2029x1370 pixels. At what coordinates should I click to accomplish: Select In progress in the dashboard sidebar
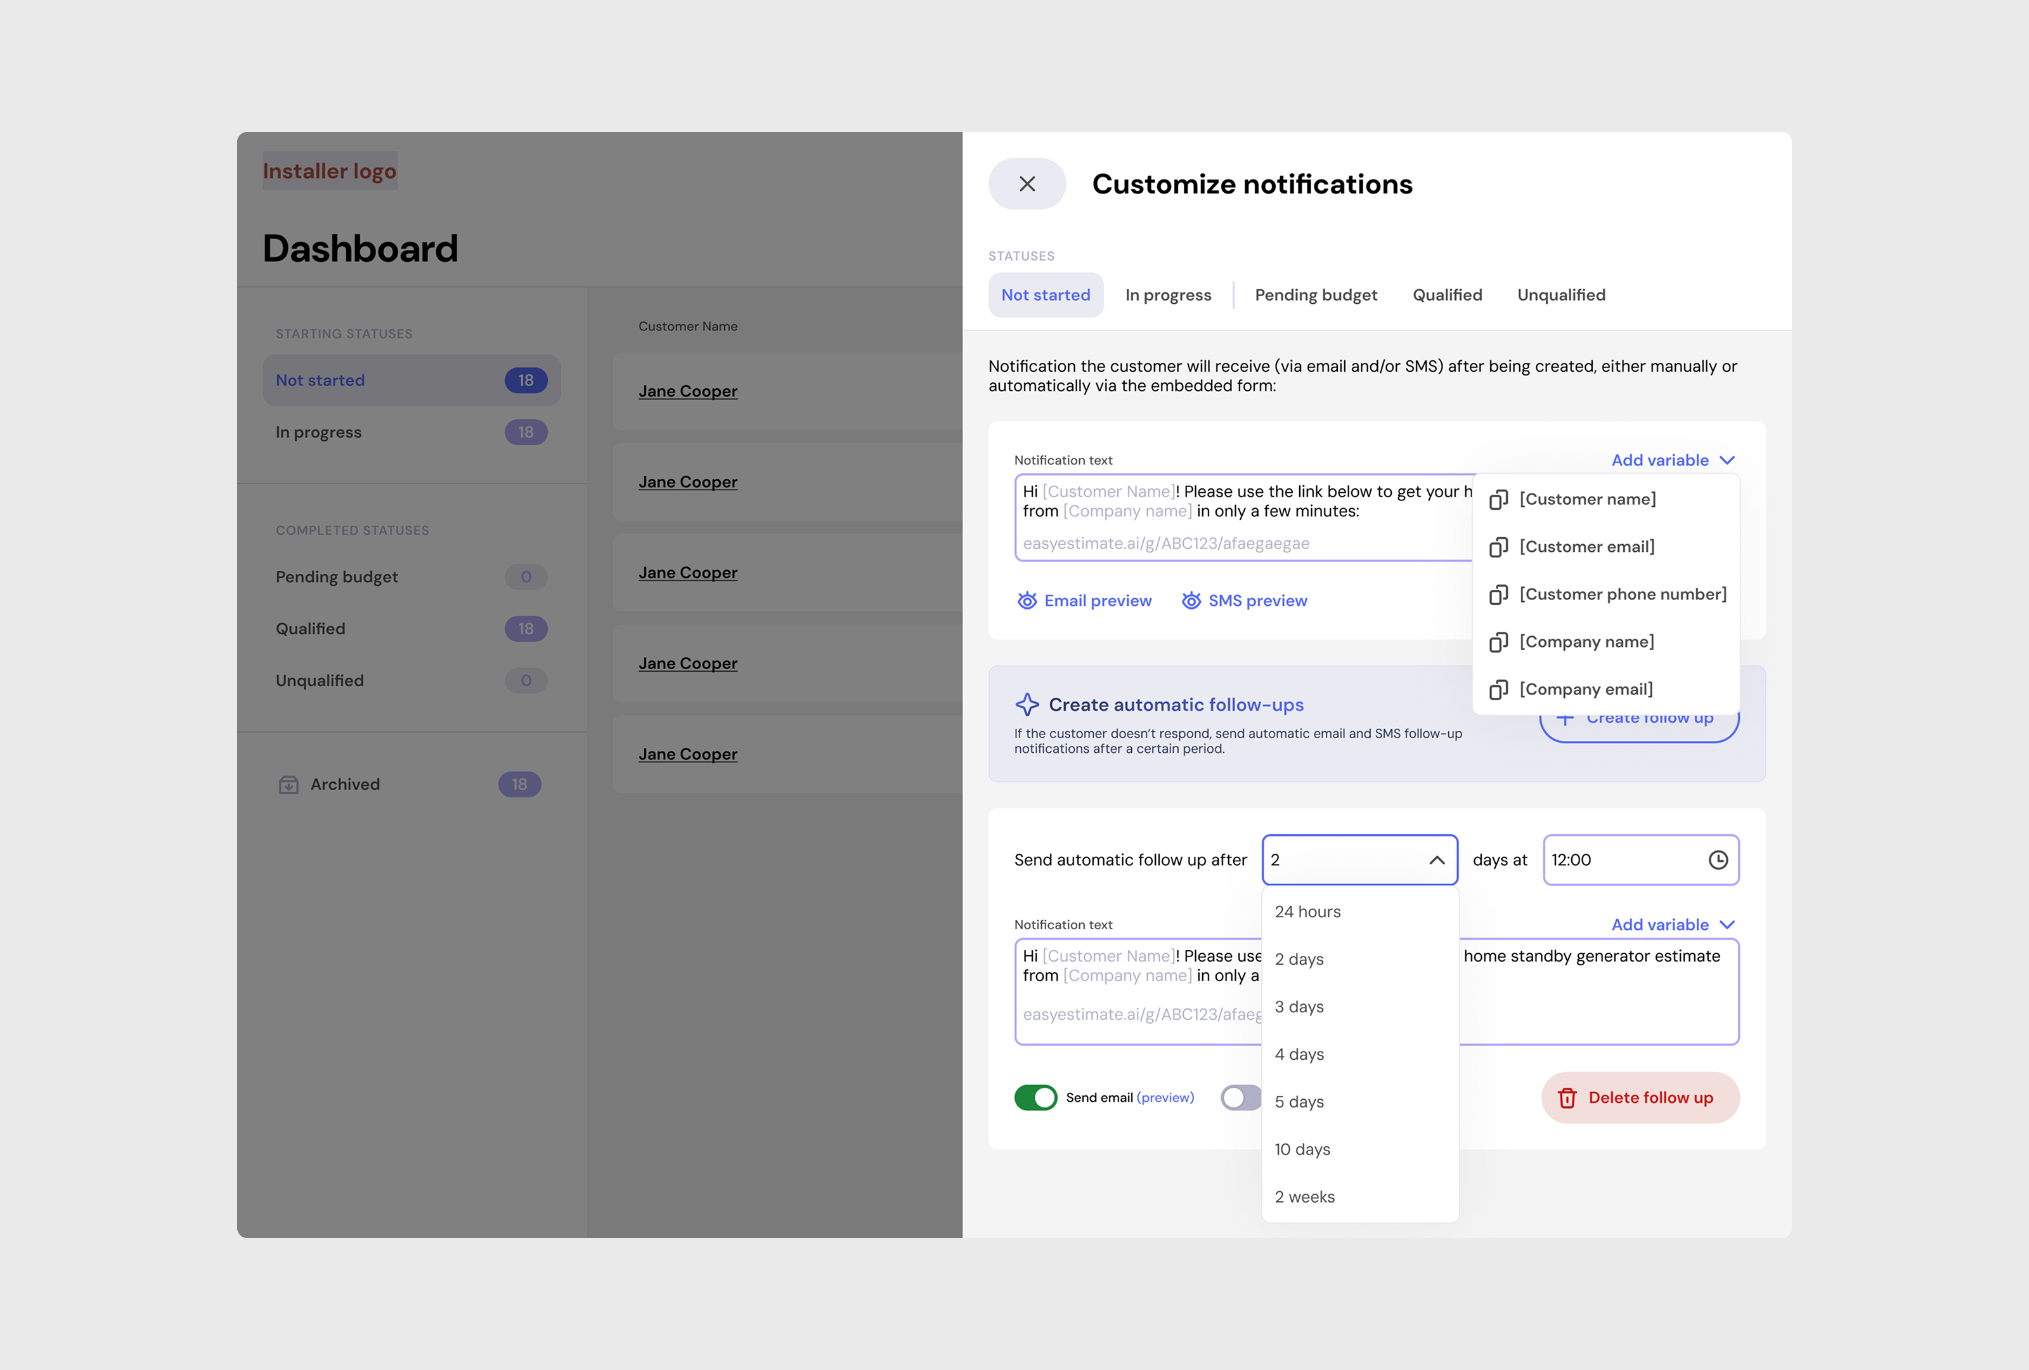click(x=412, y=432)
